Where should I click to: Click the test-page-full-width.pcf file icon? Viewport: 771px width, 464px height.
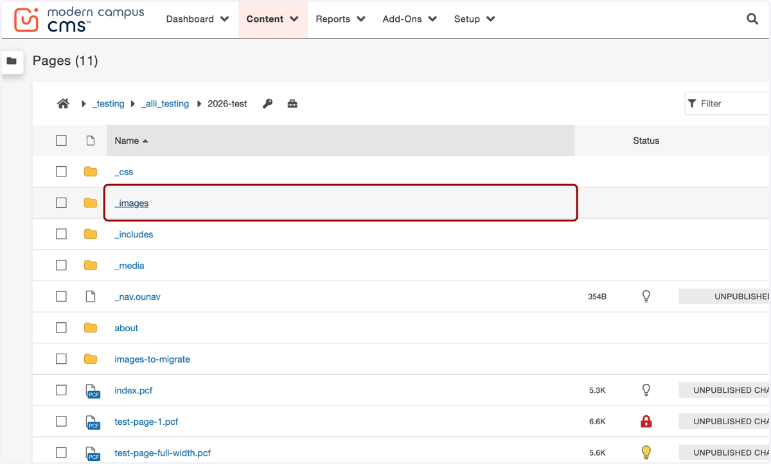coord(93,453)
